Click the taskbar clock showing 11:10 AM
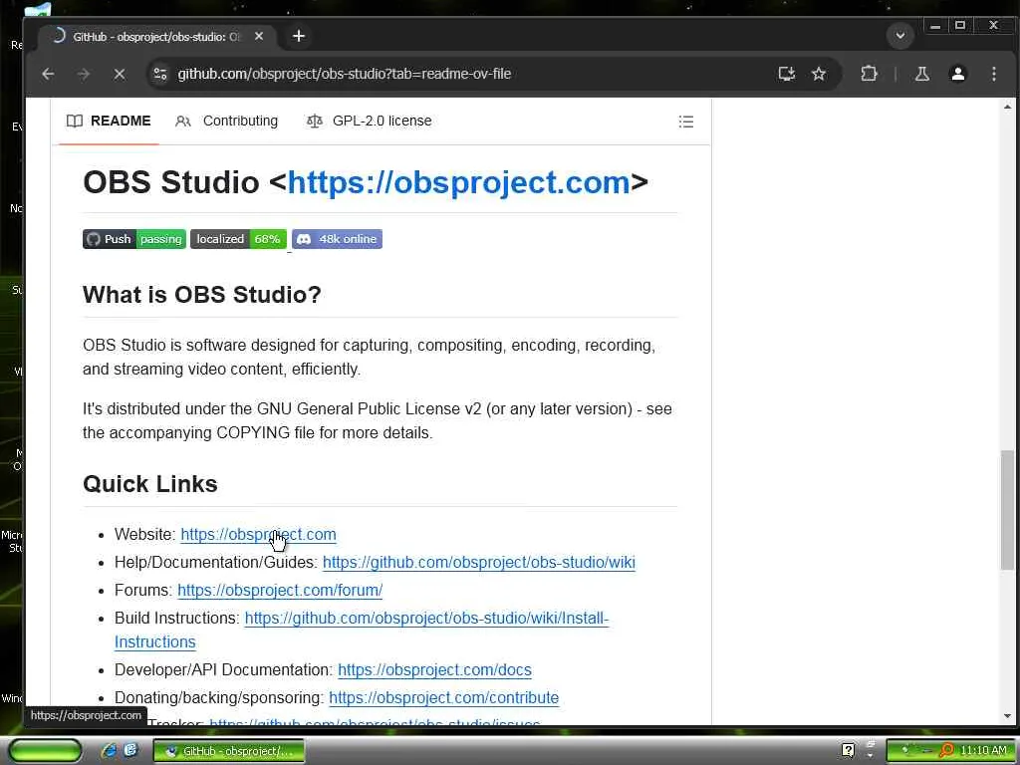 983,751
